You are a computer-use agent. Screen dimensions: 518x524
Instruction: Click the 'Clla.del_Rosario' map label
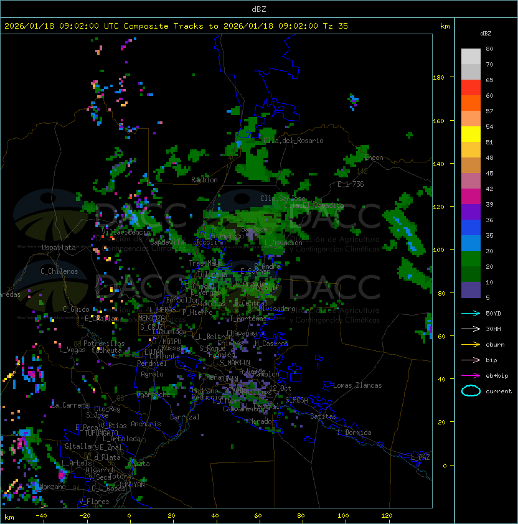[293, 141]
